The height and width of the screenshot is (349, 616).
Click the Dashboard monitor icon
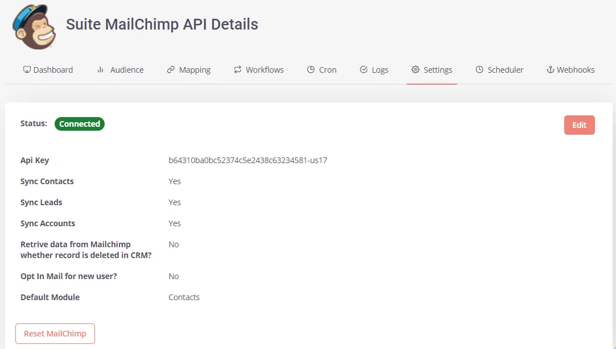(x=26, y=70)
